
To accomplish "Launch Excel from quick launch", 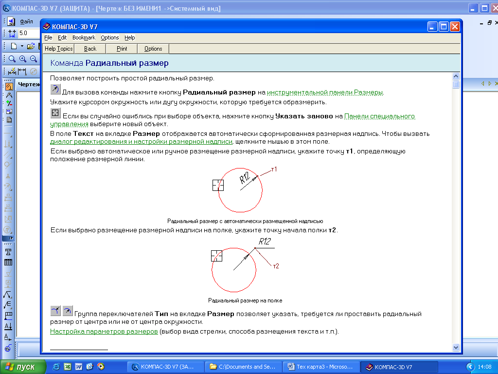I will (67, 367).
